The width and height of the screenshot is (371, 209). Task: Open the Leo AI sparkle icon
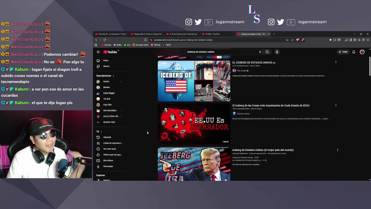[359, 40]
